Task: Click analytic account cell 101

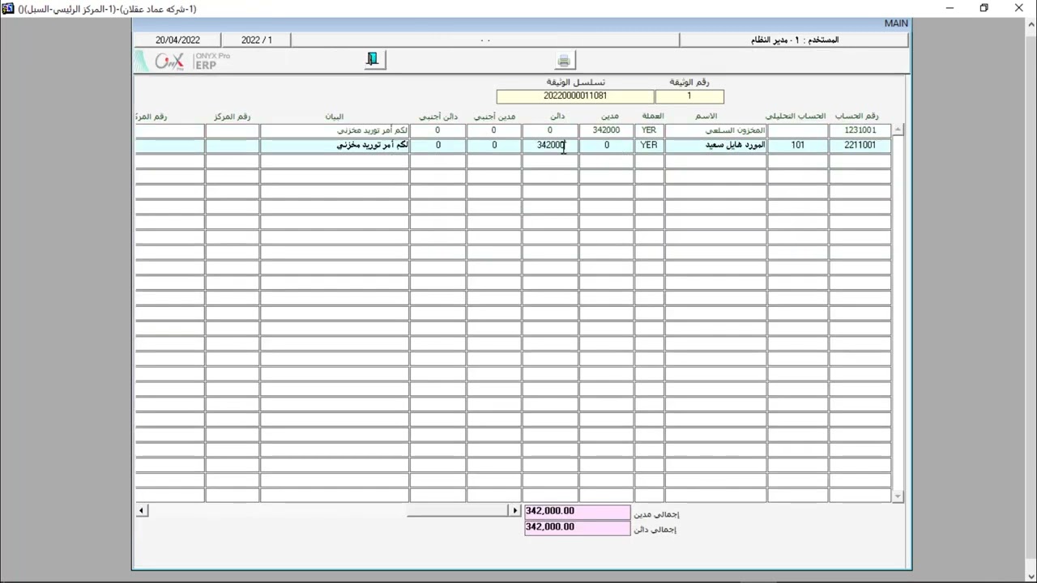Action: [x=798, y=145]
